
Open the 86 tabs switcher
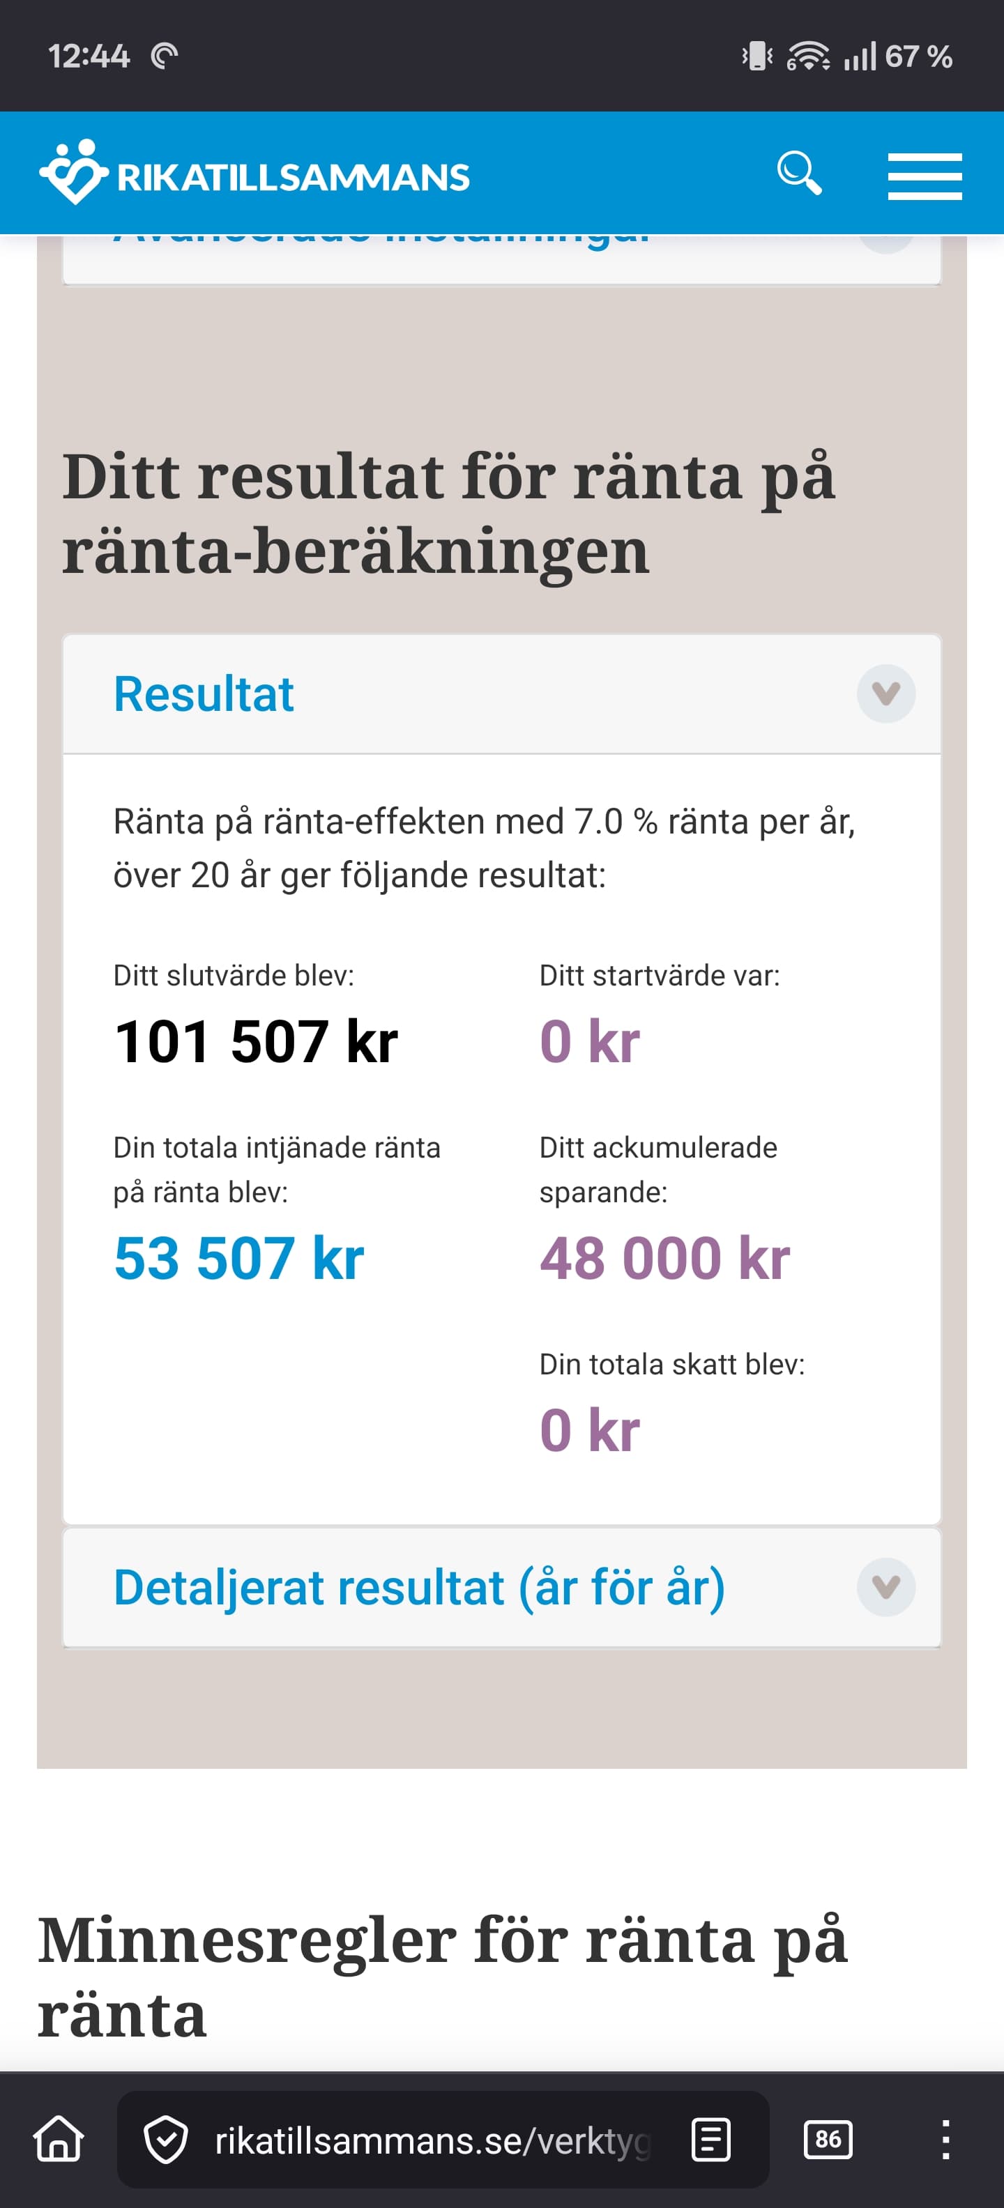(828, 2140)
